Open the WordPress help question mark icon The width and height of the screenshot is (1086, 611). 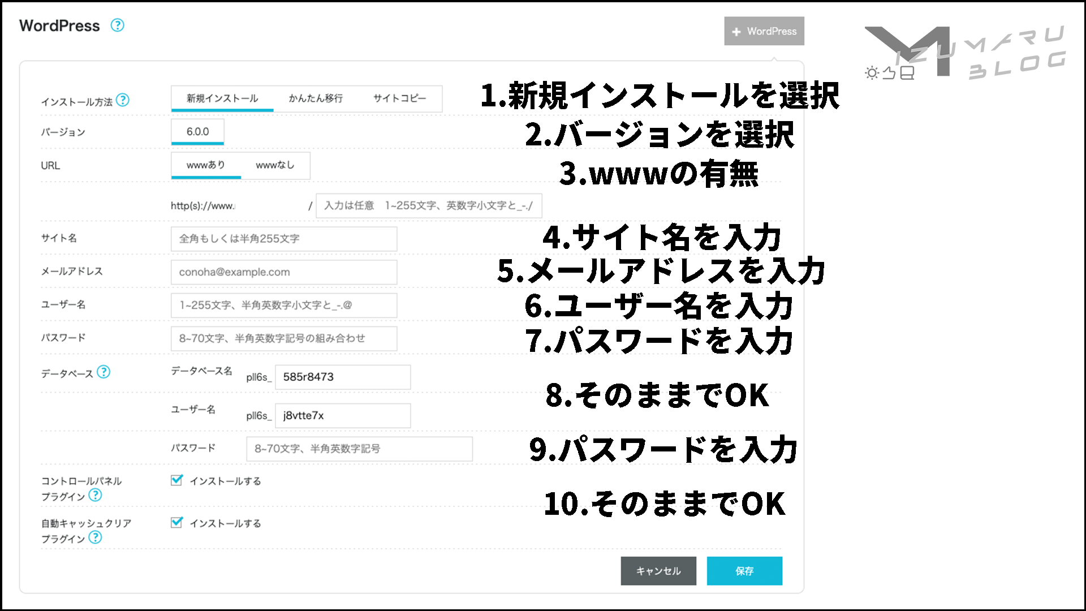point(117,25)
